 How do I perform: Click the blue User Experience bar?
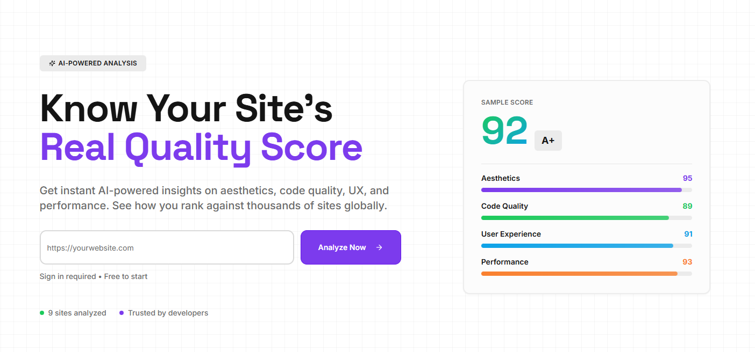pyautogui.click(x=586, y=245)
